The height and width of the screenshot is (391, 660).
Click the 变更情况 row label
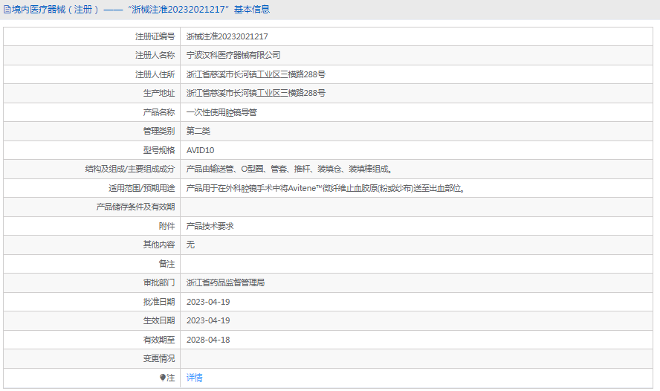159,358
